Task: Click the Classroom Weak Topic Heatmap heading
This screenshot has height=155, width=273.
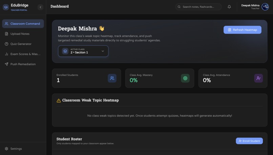Action: pyautogui.click(x=90, y=100)
